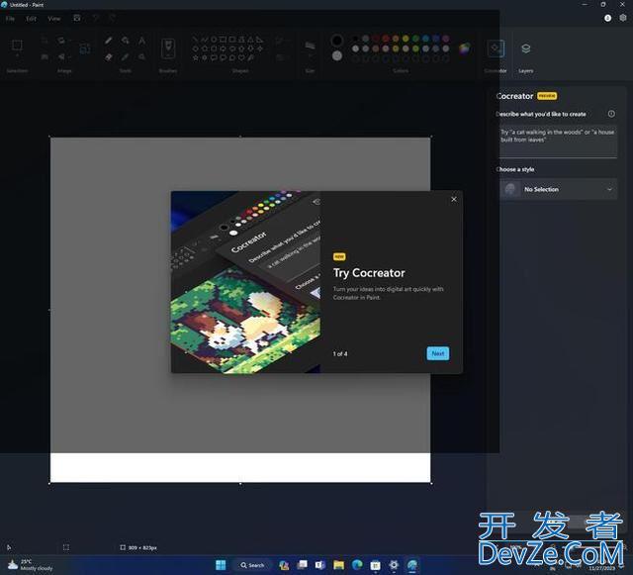Open Paint Settings gear icon
The width and height of the screenshot is (633, 575).
tap(623, 18)
